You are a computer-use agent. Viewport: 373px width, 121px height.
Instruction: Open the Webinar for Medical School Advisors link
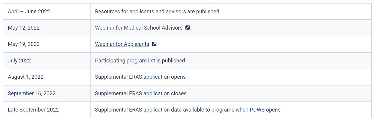(x=139, y=28)
